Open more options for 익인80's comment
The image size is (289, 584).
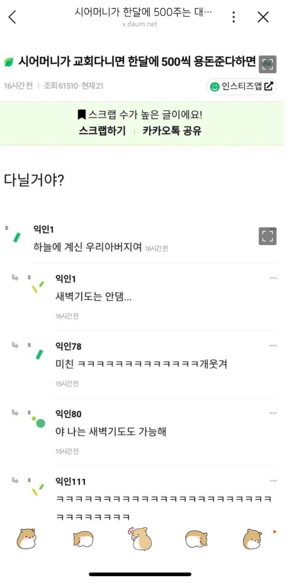tap(273, 413)
